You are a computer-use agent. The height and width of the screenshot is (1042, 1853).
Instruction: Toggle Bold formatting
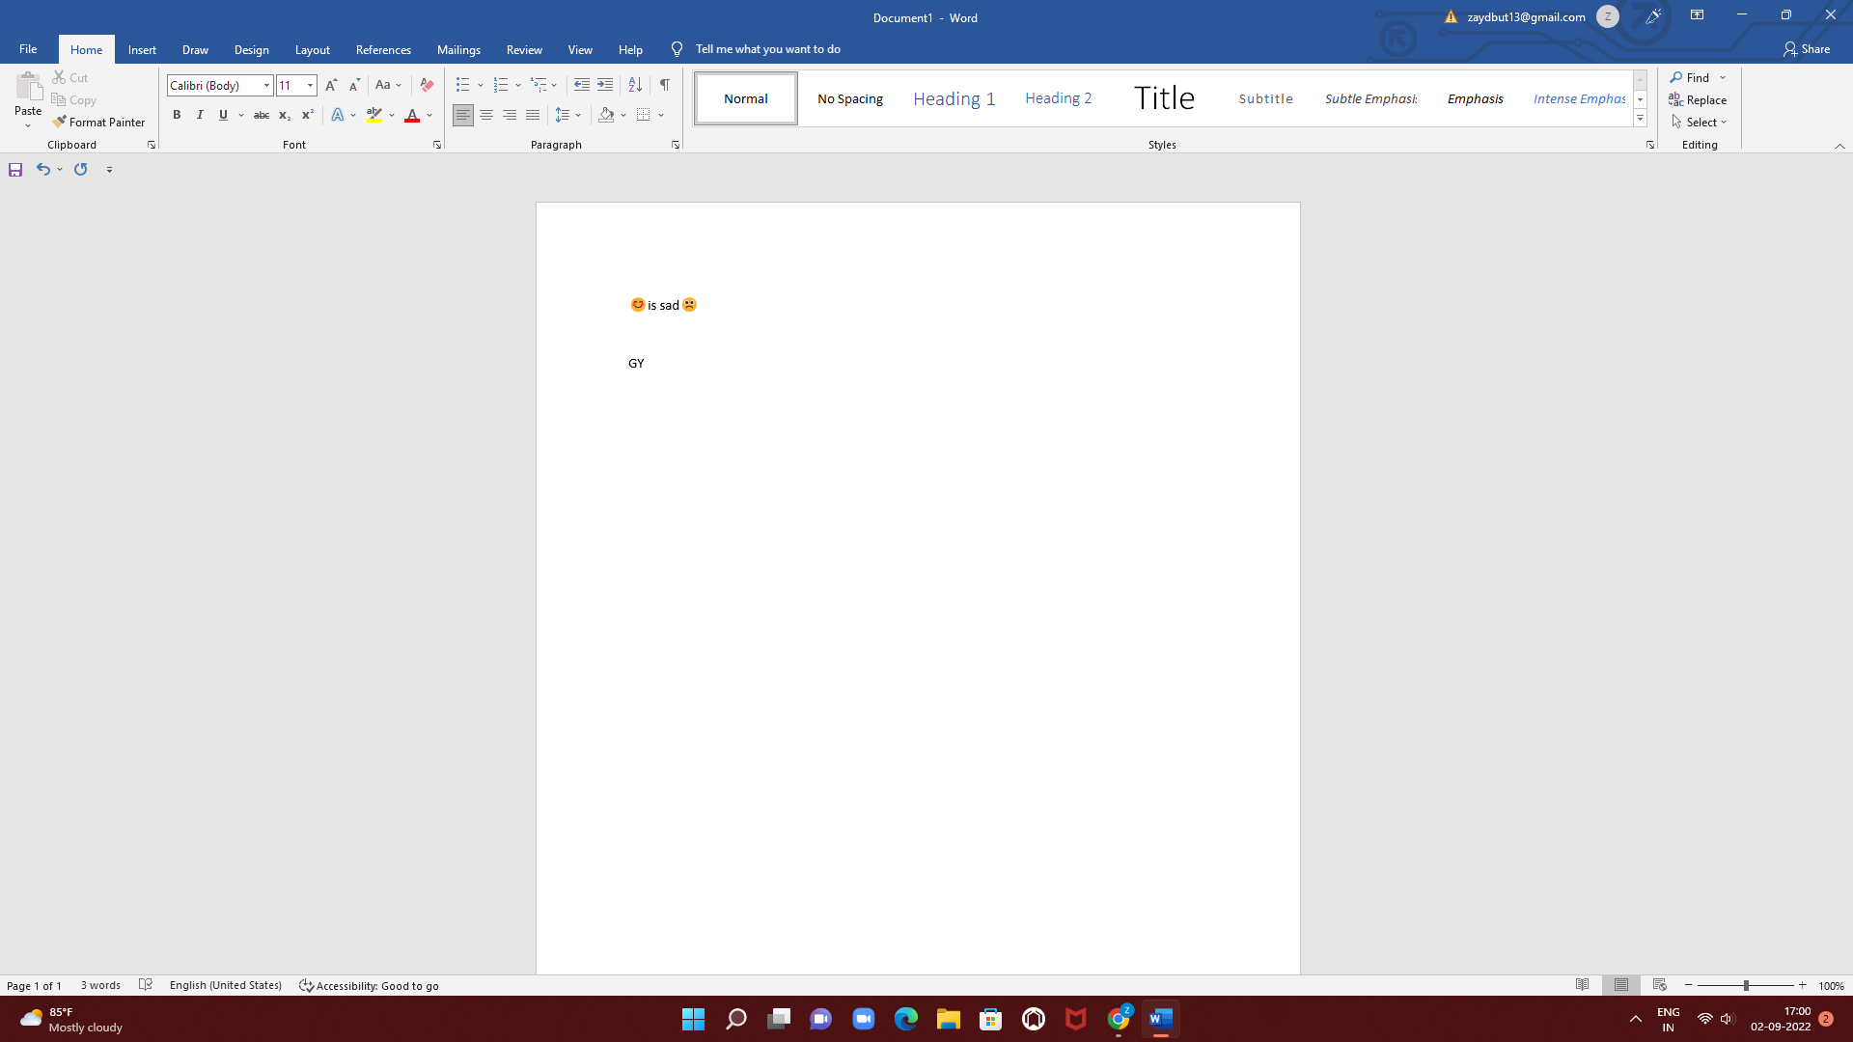[177, 115]
